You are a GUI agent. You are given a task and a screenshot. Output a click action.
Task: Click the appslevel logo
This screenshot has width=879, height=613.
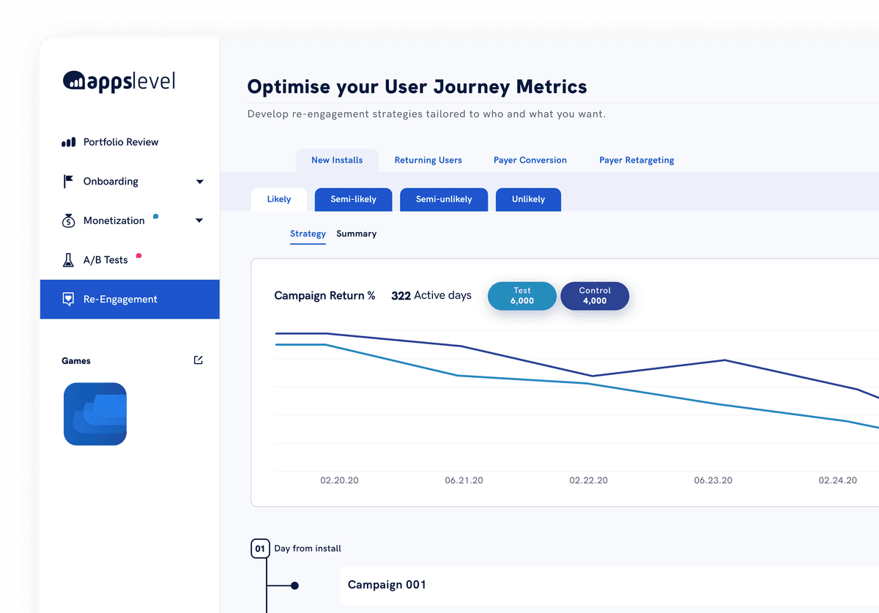pyautogui.click(x=119, y=81)
